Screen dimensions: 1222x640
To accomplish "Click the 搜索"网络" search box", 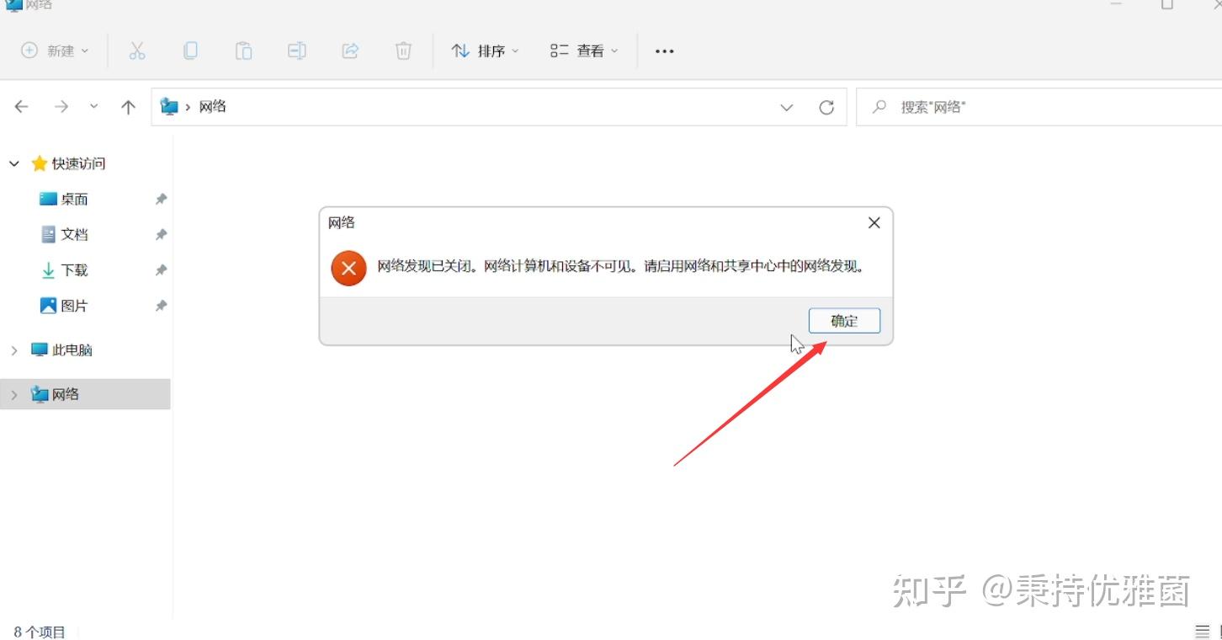I will coord(1039,107).
